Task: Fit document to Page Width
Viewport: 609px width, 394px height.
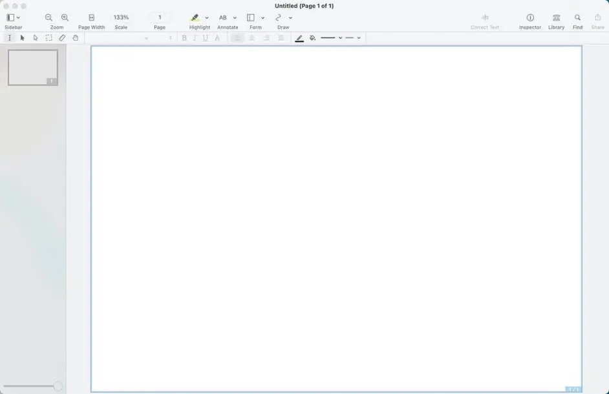Action: point(91,18)
